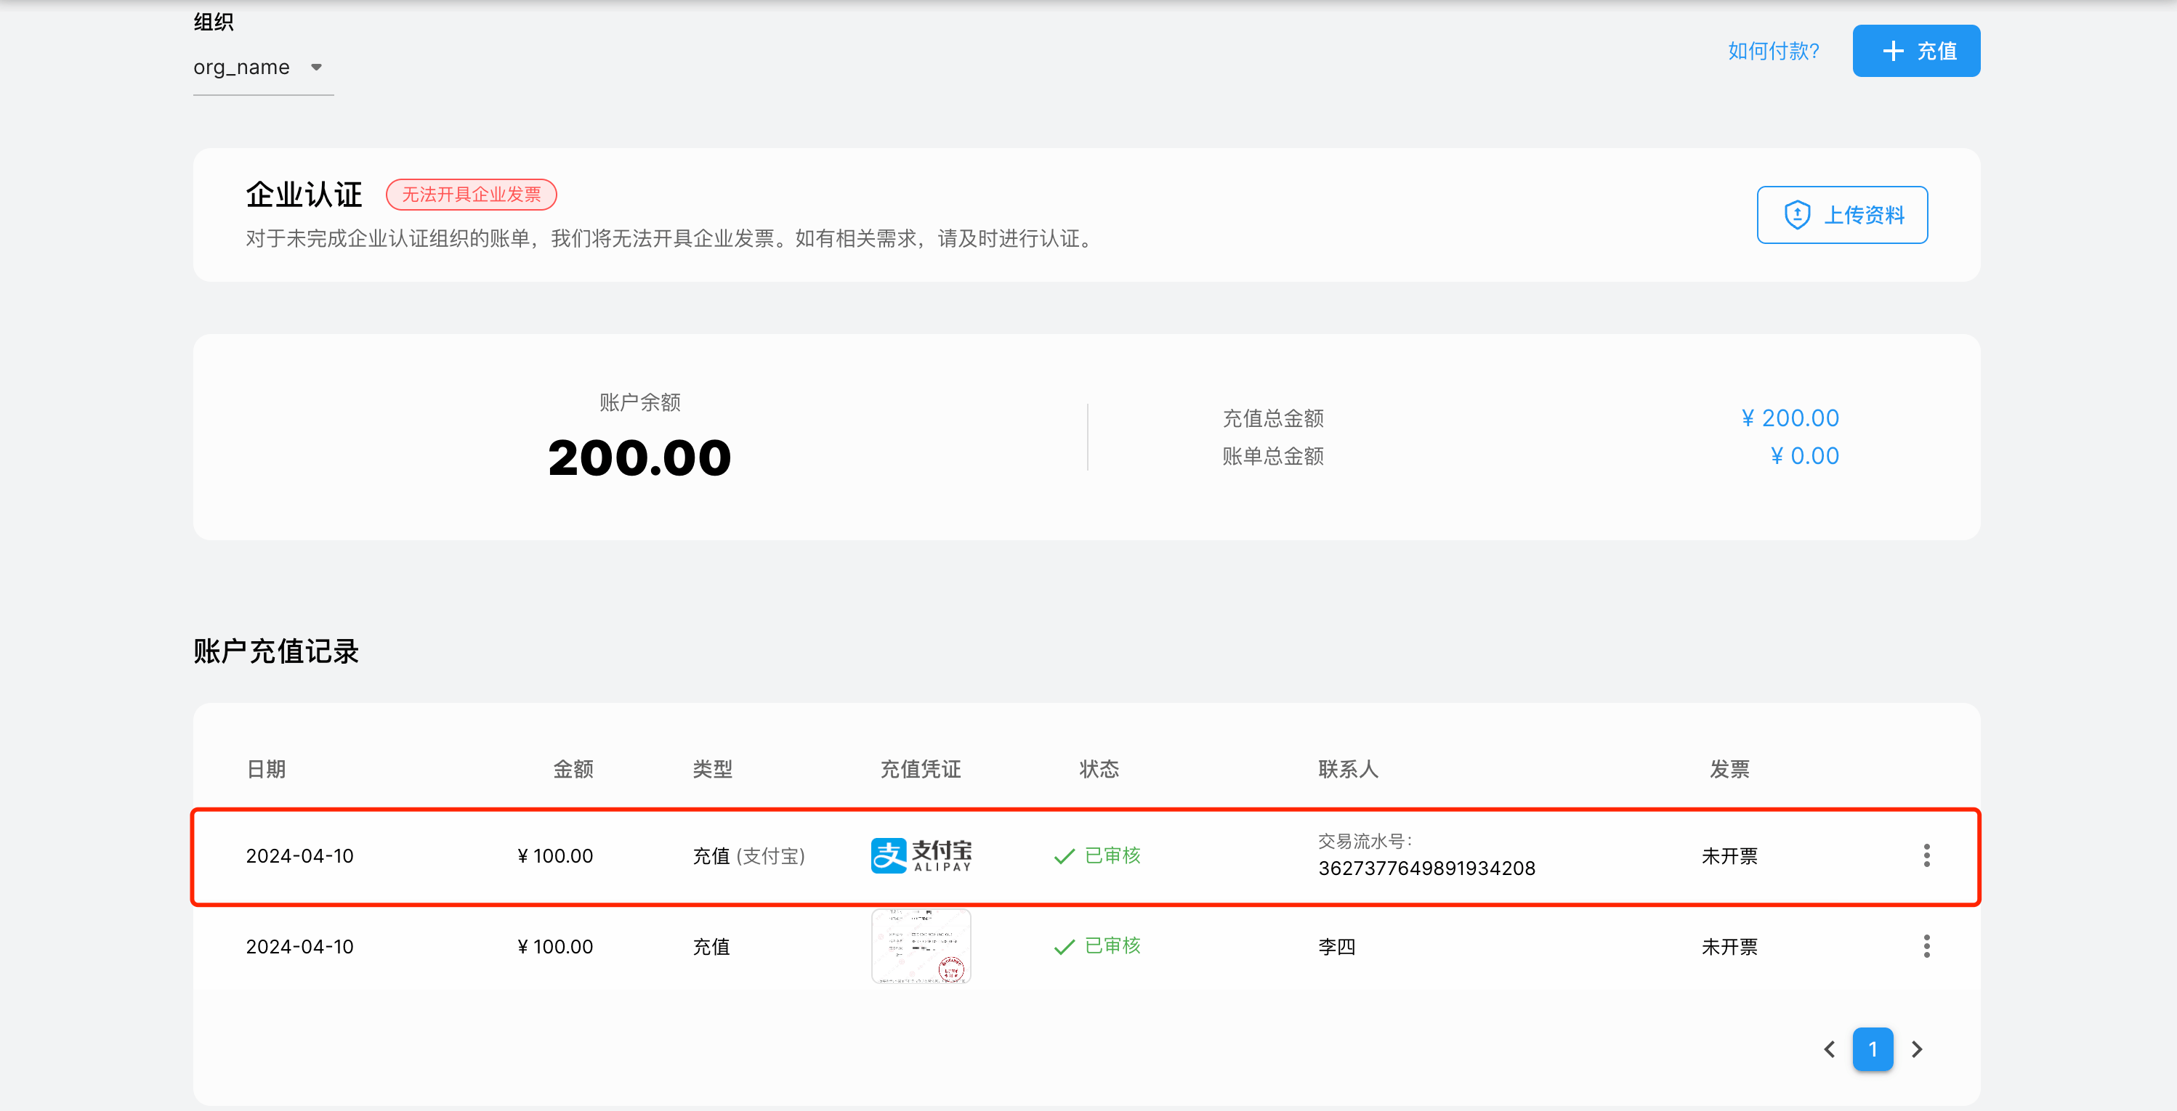Click the plus icon on 充值 button
This screenshot has height=1111, width=2177.
pos(1893,51)
